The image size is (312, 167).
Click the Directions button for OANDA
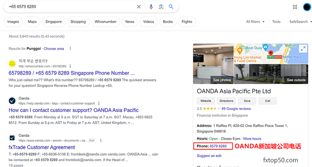pos(226,101)
